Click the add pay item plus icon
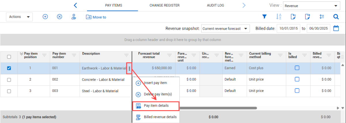 (x=45, y=17)
